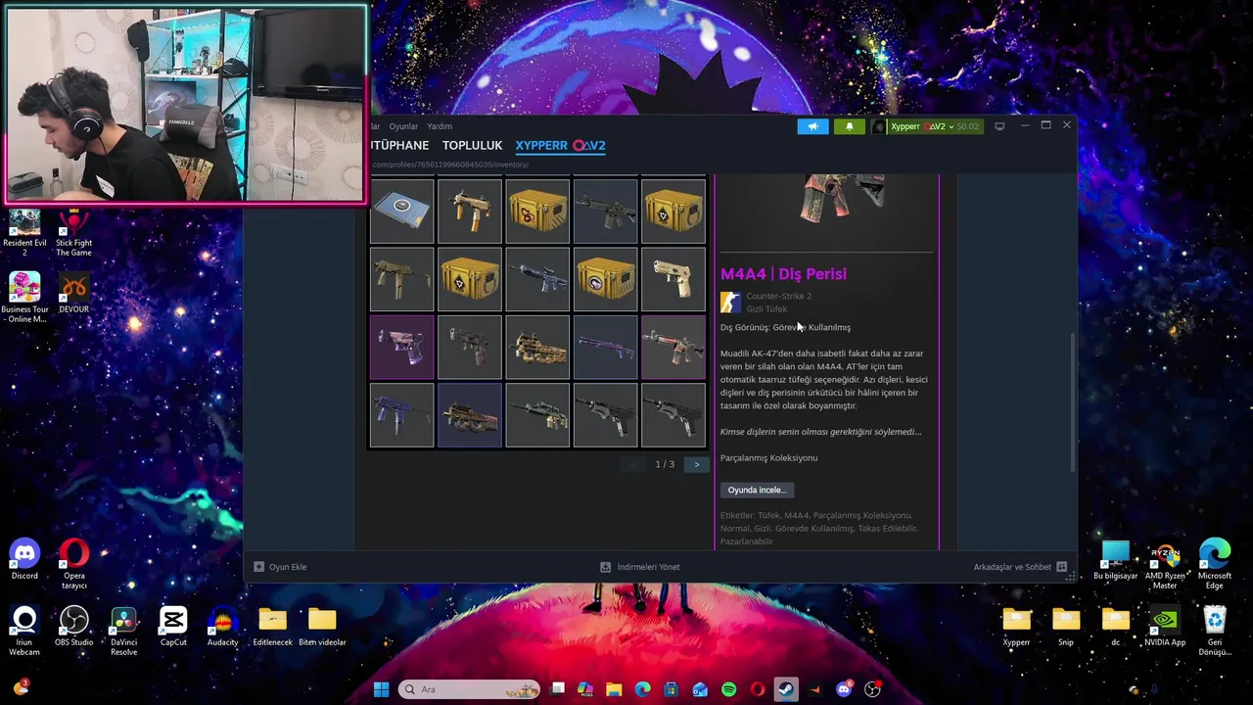1253x705 pixels.
Task: Open the dc desktop folder
Action: (1115, 627)
